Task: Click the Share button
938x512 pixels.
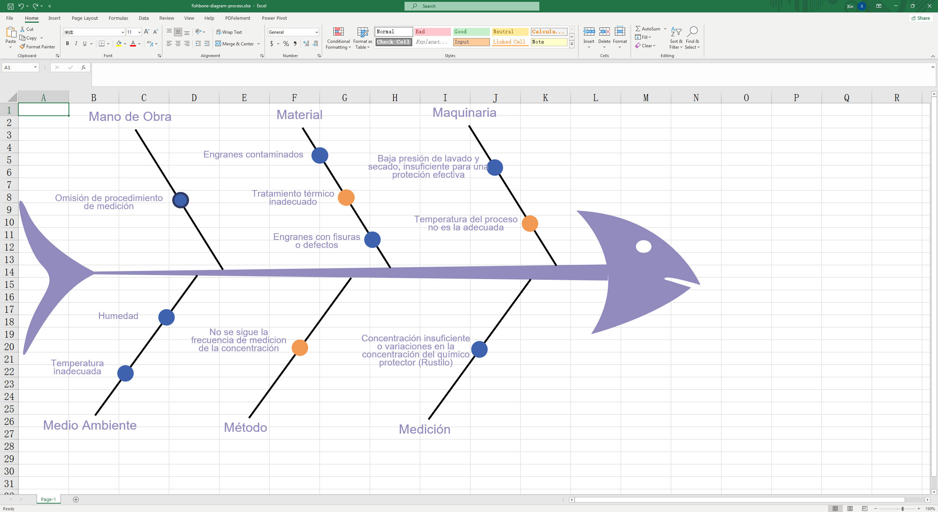Action: click(x=920, y=18)
